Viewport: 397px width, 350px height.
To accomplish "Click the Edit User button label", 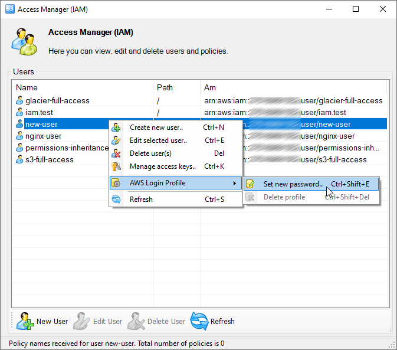I will click(x=107, y=322).
